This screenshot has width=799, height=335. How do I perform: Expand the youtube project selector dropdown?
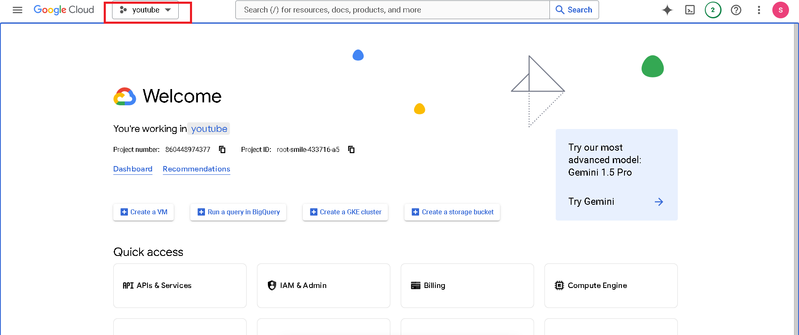(145, 10)
